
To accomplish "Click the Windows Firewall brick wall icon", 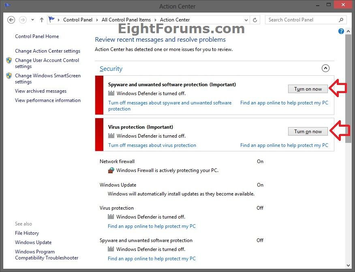I will 111,170.
